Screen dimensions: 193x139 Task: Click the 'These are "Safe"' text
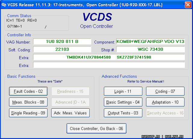pyautogui.click(x=50, y=81)
